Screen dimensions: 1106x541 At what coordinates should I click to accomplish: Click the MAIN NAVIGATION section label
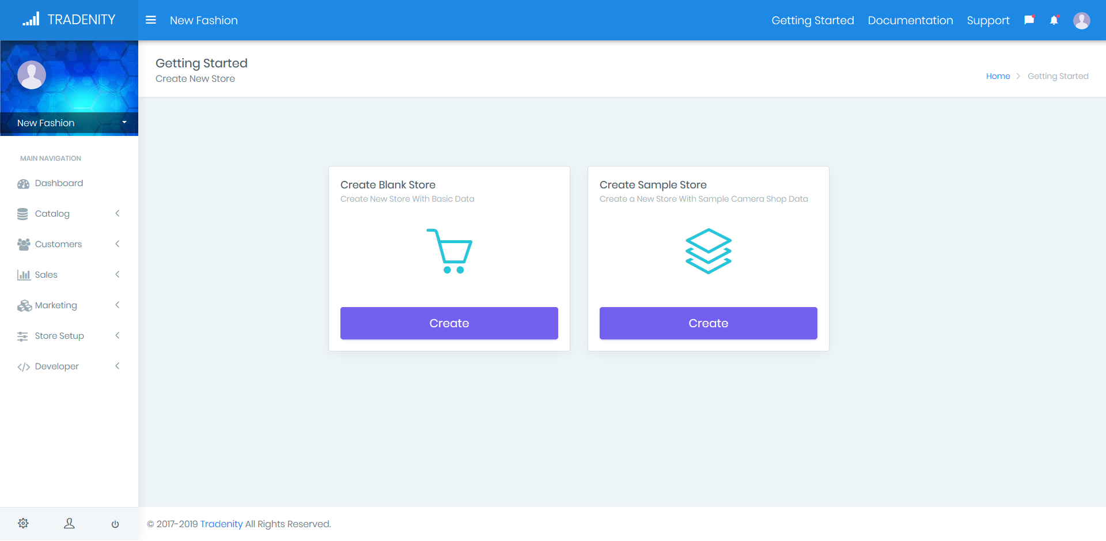coord(51,158)
